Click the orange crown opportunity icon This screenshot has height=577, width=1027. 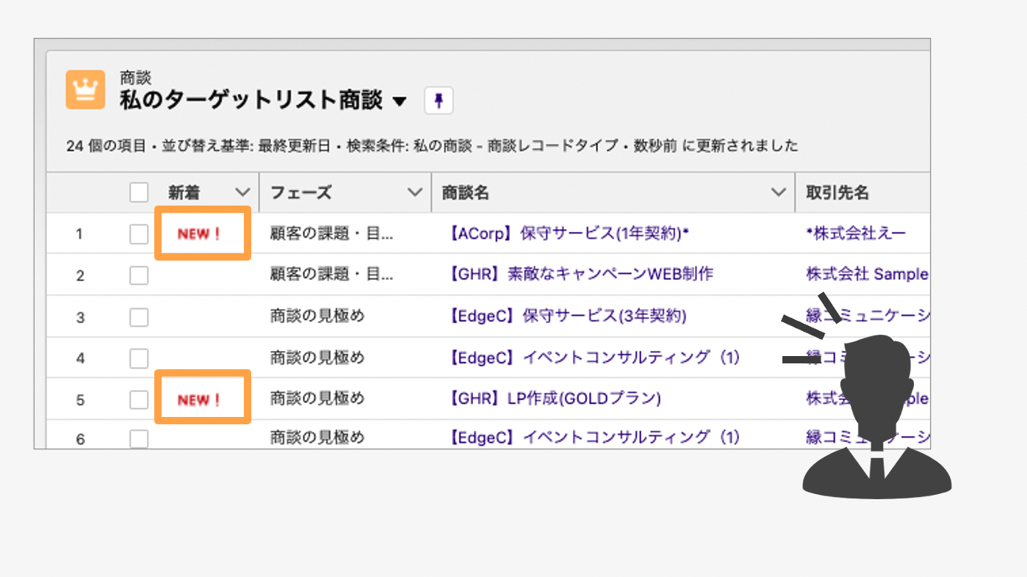coord(85,90)
